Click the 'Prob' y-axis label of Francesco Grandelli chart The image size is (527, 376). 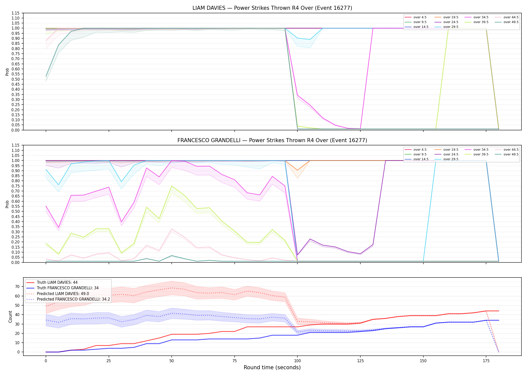click(7, 204)
